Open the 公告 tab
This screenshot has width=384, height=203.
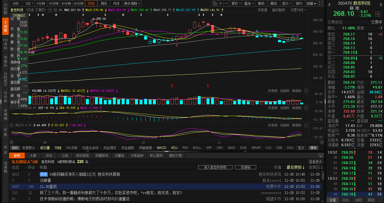tap(65, 156)
